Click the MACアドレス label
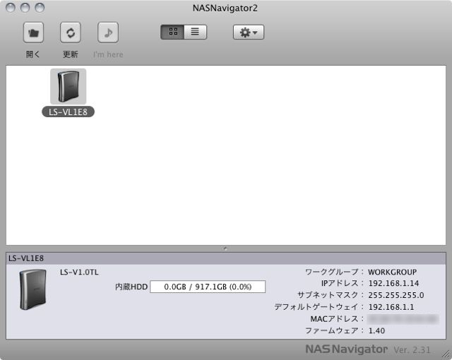452x360 pixels. point(337,319)
